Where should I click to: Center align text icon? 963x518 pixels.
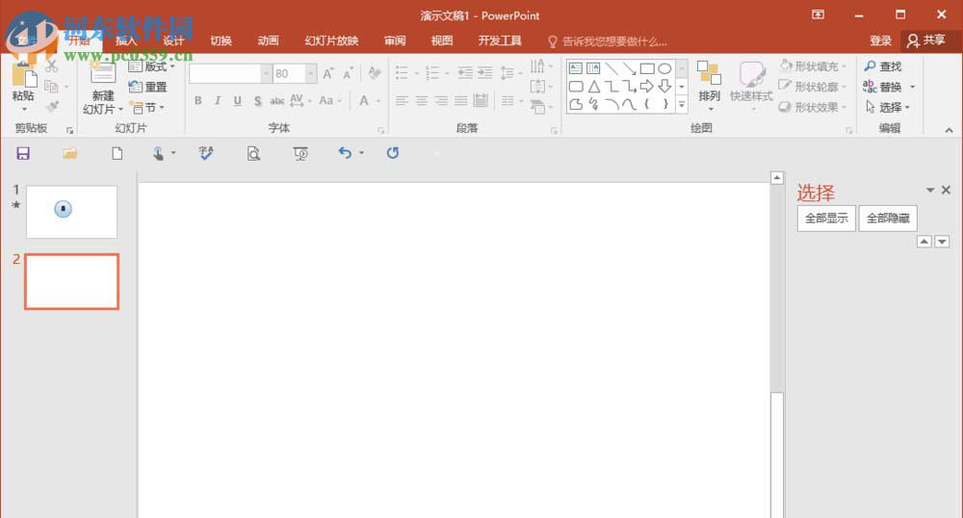tap(422, 101)
